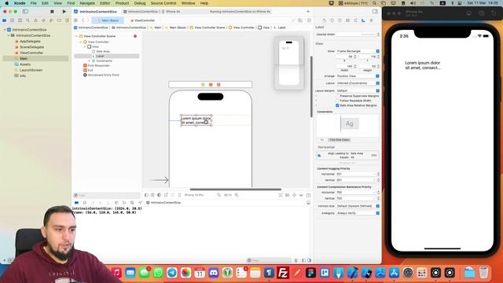Change device orientation icon in canvas bottom bar

point(166,195)
